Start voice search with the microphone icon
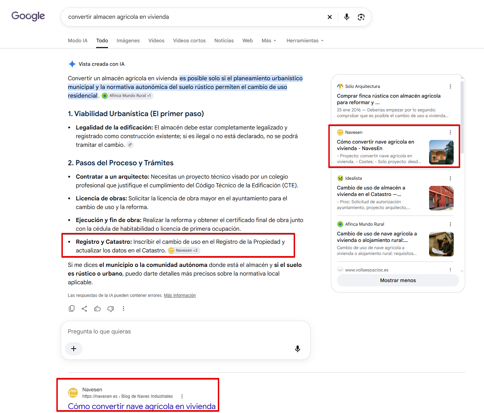484x413 pixels. 347,17
